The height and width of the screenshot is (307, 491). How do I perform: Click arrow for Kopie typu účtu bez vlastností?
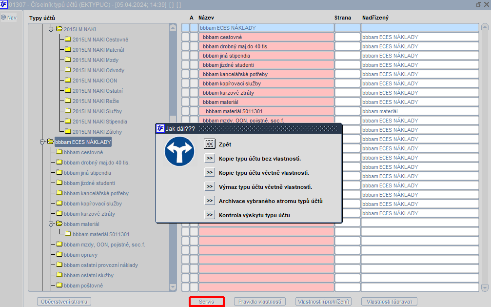[210, 158]
